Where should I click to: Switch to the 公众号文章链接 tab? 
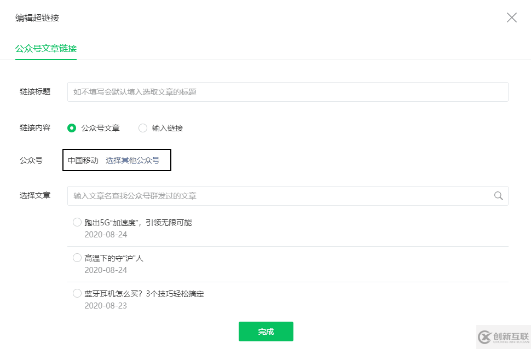click(46, 48)
